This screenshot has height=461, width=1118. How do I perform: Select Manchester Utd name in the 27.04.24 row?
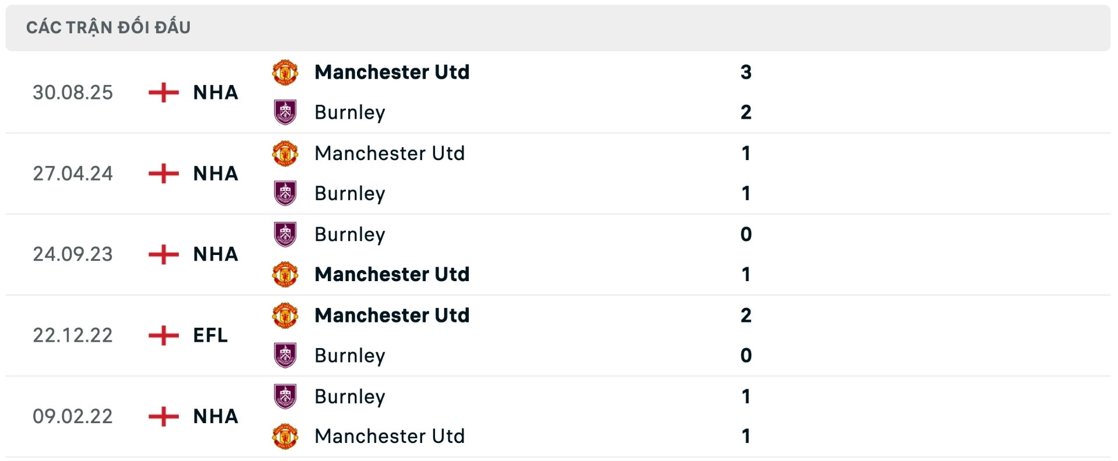(390, 153)
